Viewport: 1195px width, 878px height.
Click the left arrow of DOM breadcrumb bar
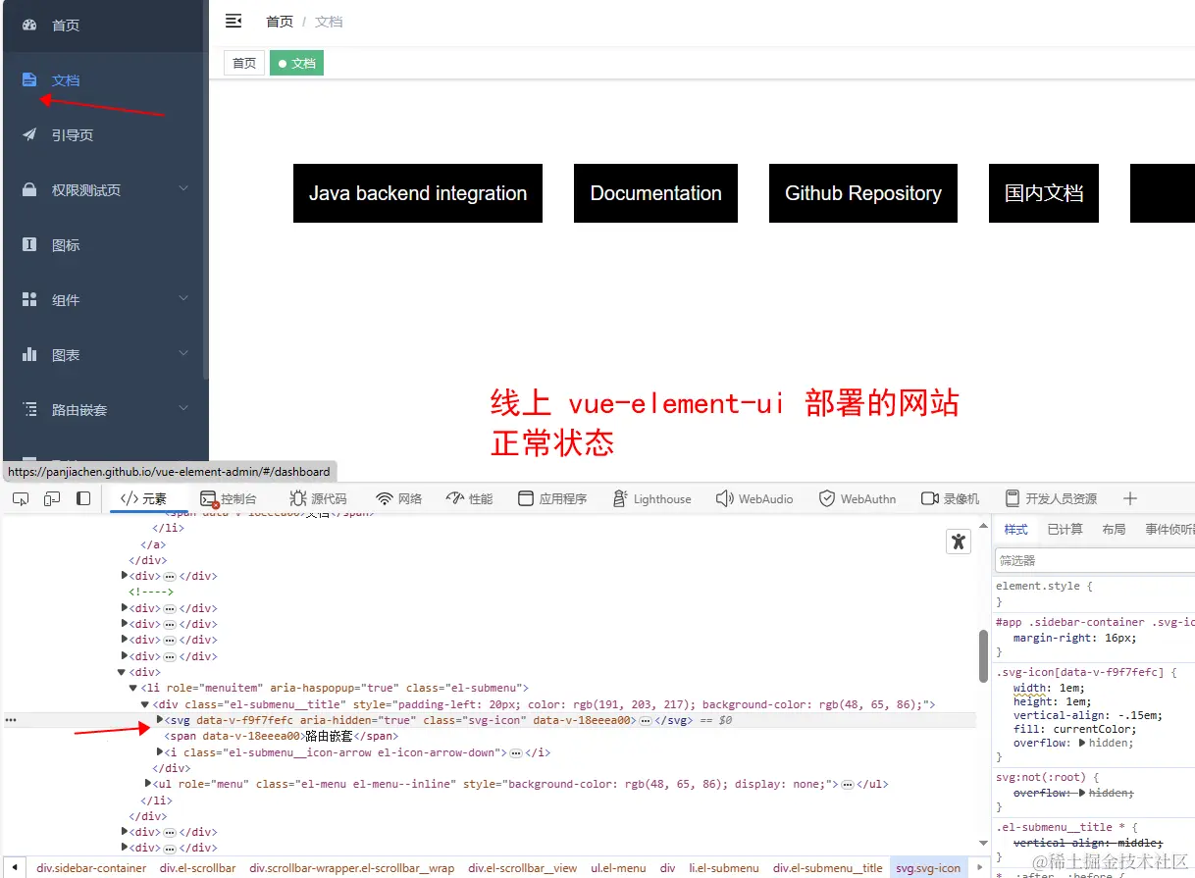(15, 868)
